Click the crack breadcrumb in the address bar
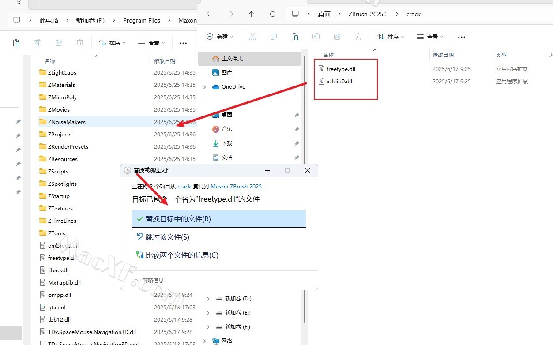Image resolution: width=553 pixels, height=345 pixels. (x=414, y=14)
